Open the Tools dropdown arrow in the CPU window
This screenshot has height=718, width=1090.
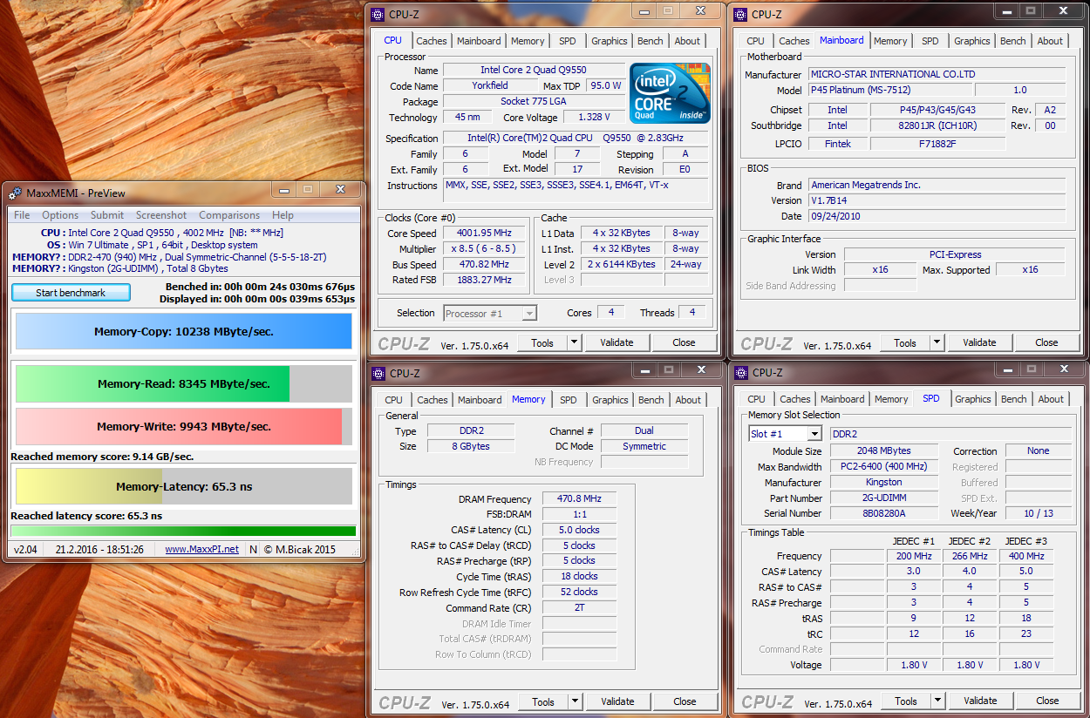click(574, 342)
